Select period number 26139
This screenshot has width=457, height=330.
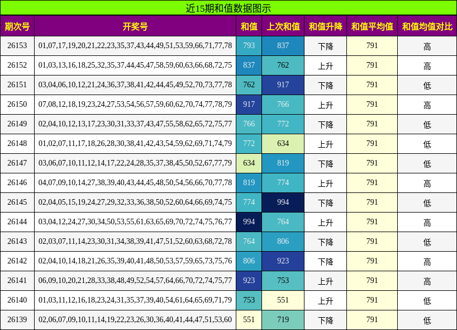17,319
